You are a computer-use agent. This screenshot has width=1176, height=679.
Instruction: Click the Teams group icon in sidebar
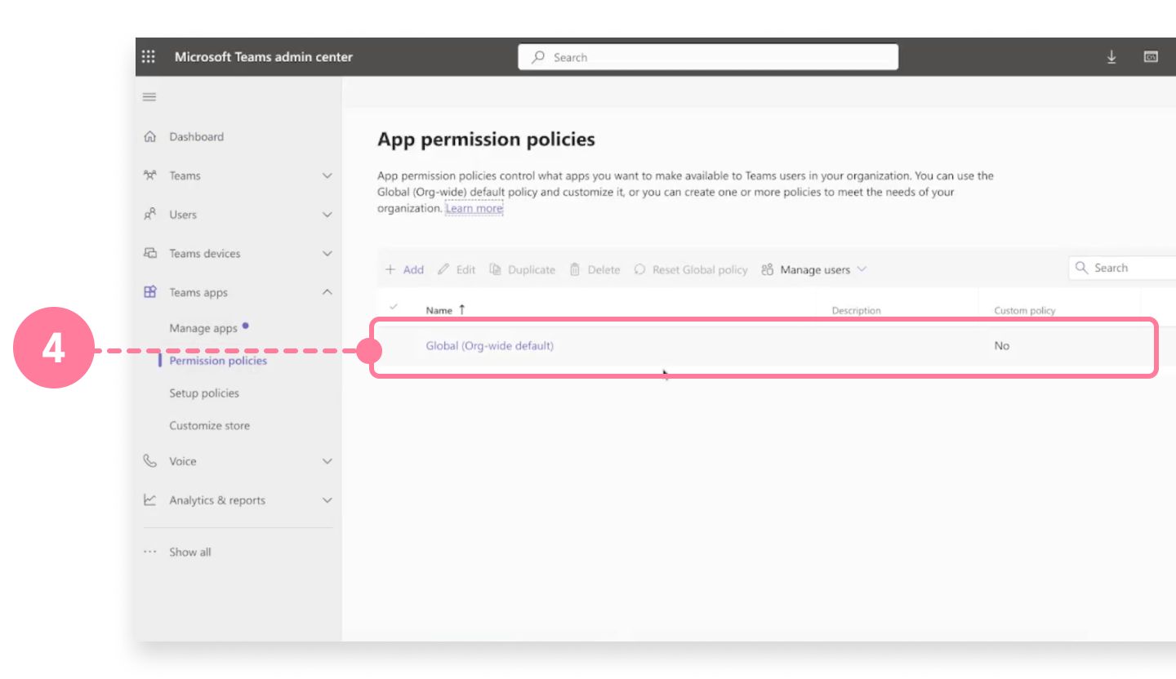149,175
